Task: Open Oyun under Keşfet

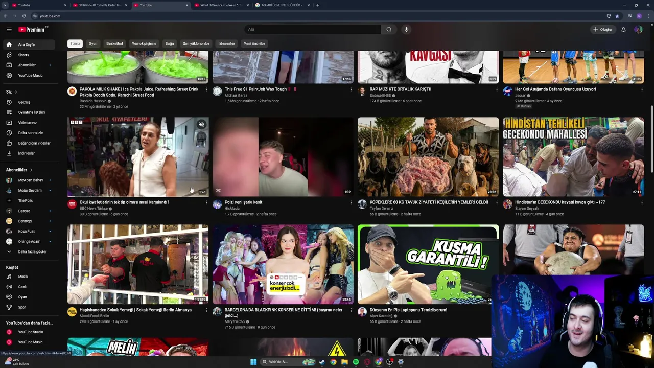Action: coord(29,297)
